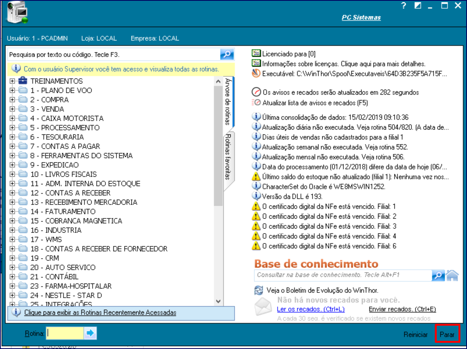Click the Consultar na base de conhecimento field

click(343, 275)
